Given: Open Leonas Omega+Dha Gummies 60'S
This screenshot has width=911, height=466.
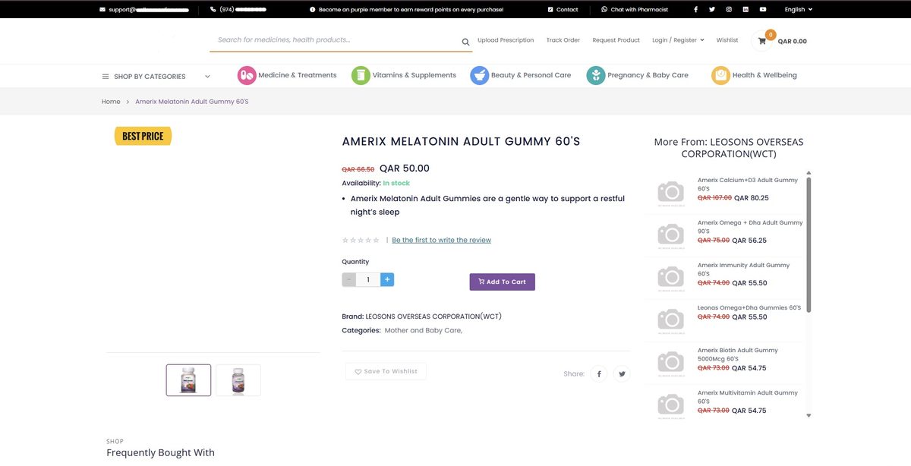Looking at the screenshot, I should 749,307.
